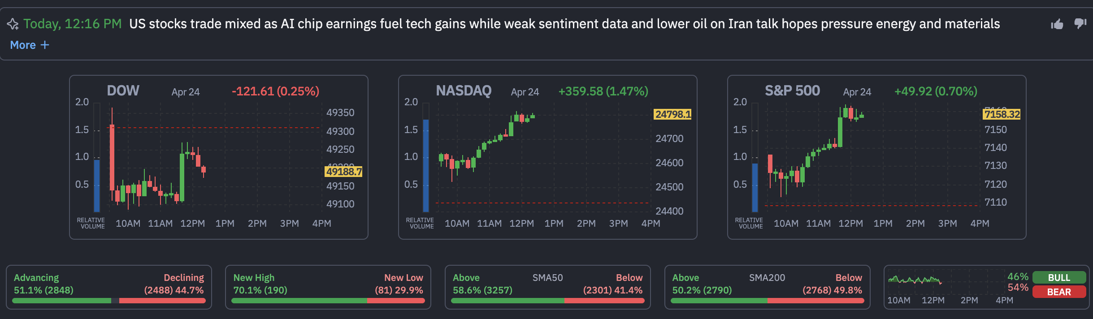Rate the headline with thumbs up
Image resolution: width=1093 pixels, height=319 pixels.
coord(1058,24)
